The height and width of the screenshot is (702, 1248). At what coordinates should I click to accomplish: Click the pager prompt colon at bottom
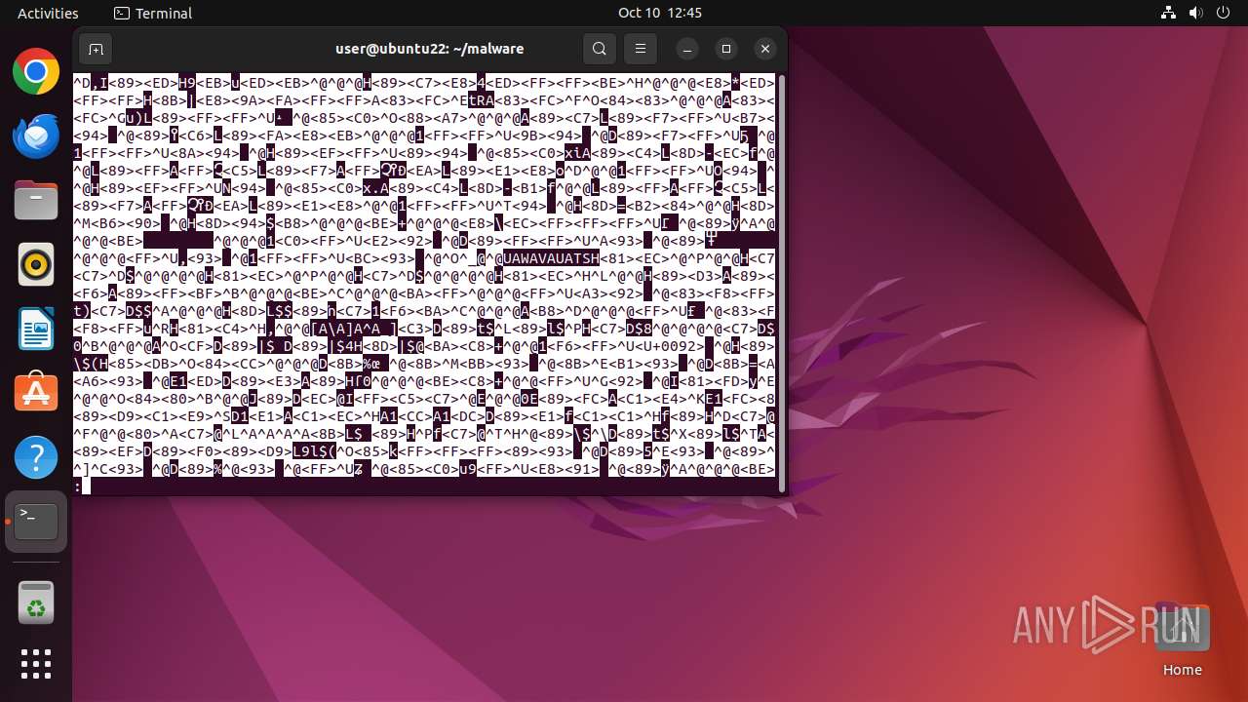[x=77, y=486]
